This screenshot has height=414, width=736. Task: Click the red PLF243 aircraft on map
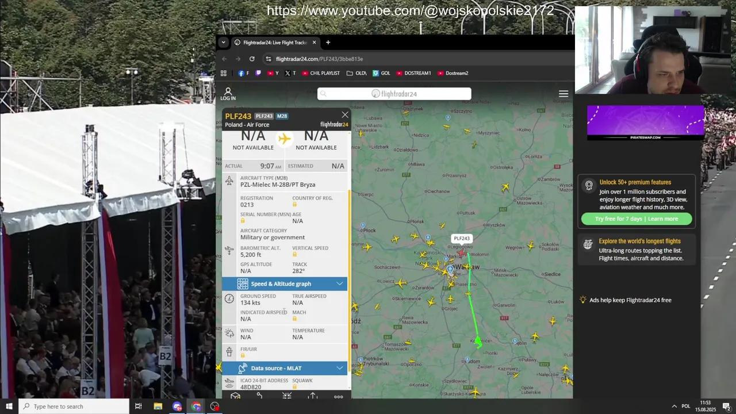pos(462,252)
